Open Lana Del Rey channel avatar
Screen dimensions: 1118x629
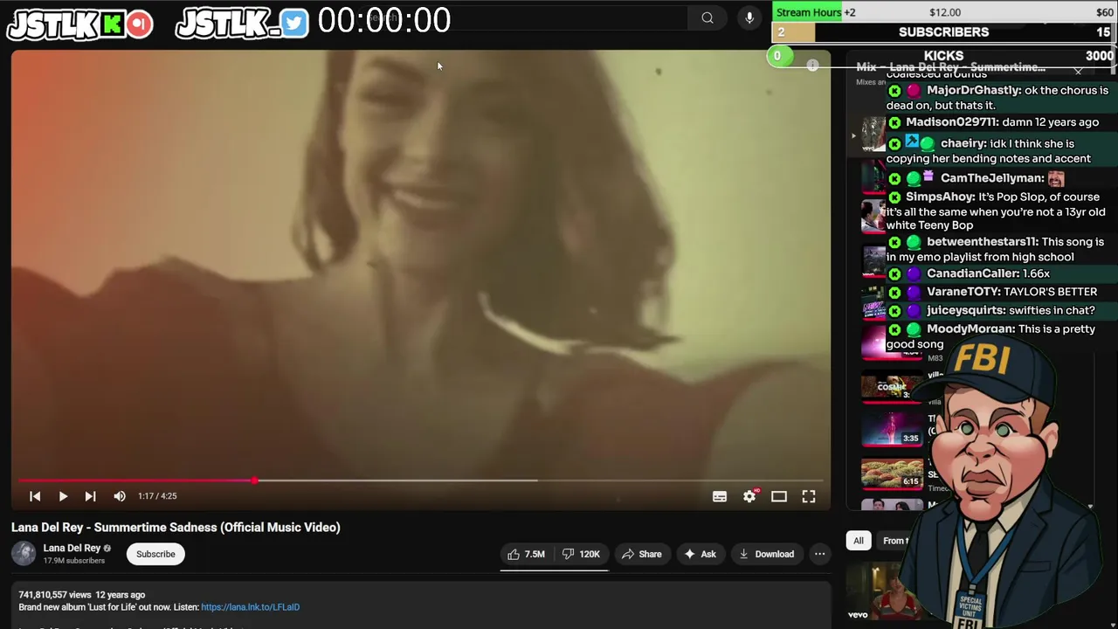tap(24, 553)
